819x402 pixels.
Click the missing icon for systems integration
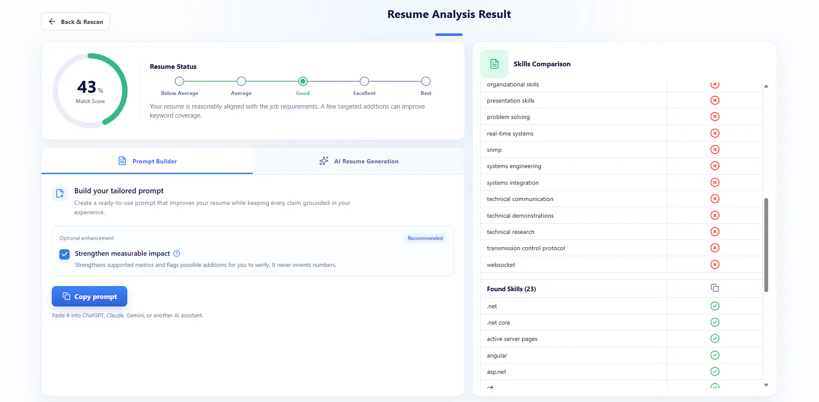click(715, 183)
